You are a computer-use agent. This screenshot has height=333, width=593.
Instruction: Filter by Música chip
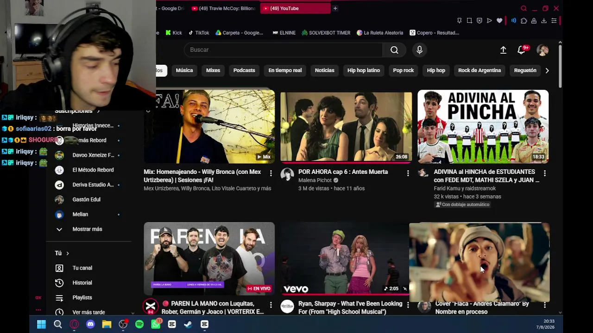point(184,70)
